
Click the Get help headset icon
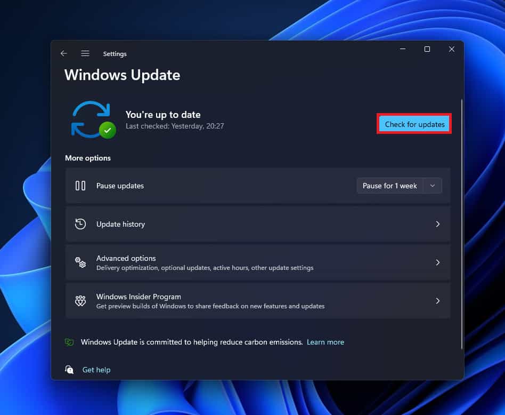point(69,370)
